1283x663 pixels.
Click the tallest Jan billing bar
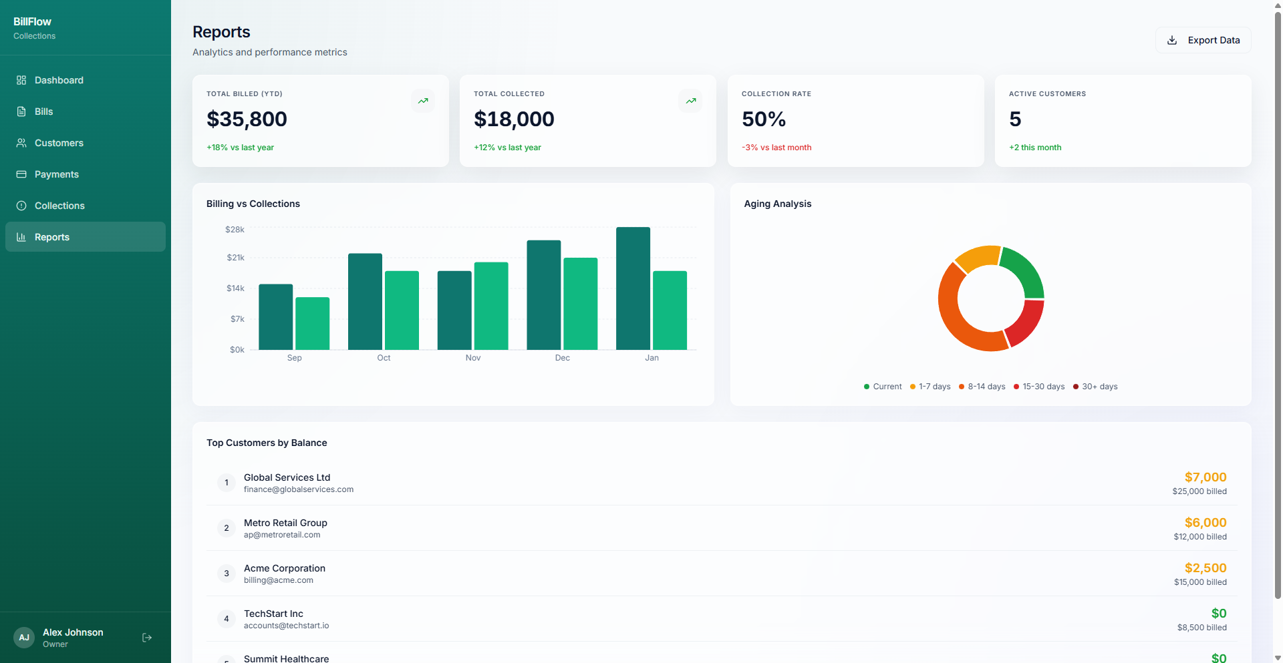tap(633, 288)
